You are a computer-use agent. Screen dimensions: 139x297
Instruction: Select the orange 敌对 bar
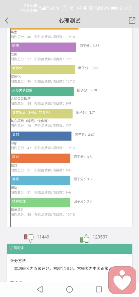click(x=40, y=158)
